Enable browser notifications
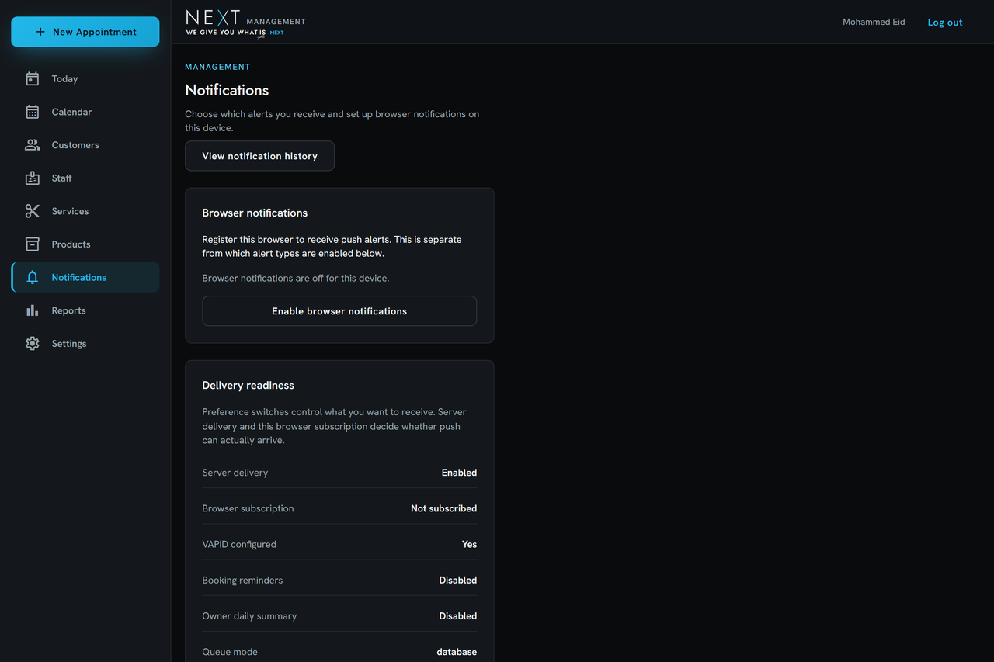Image resolution: width=994 pixels, height=662 pixels. coord(339,311)
